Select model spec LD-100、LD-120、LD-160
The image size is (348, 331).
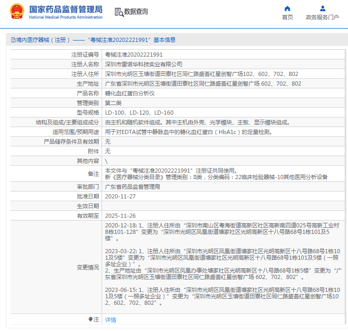pyautogui.click(x=139, y=112)
